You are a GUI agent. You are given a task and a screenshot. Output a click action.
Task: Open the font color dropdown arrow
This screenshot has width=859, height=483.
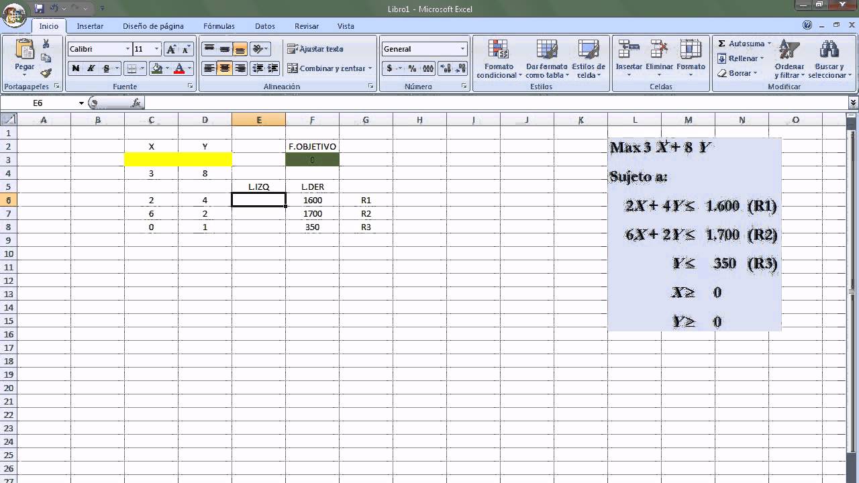click(x=189, y=68)
